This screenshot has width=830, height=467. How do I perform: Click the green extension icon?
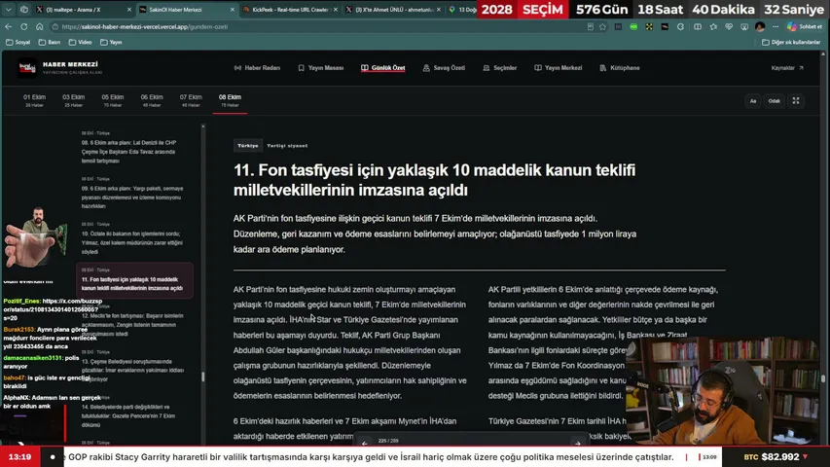click(633, 26)
